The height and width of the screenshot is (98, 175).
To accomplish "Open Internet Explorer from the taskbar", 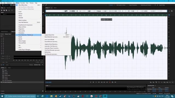I will 43,96.
